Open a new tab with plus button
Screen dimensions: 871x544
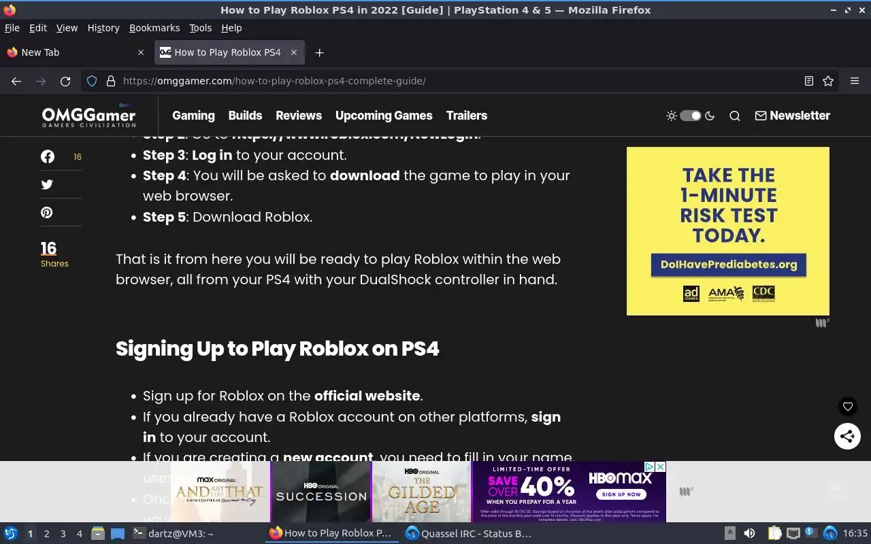(319, 52)
